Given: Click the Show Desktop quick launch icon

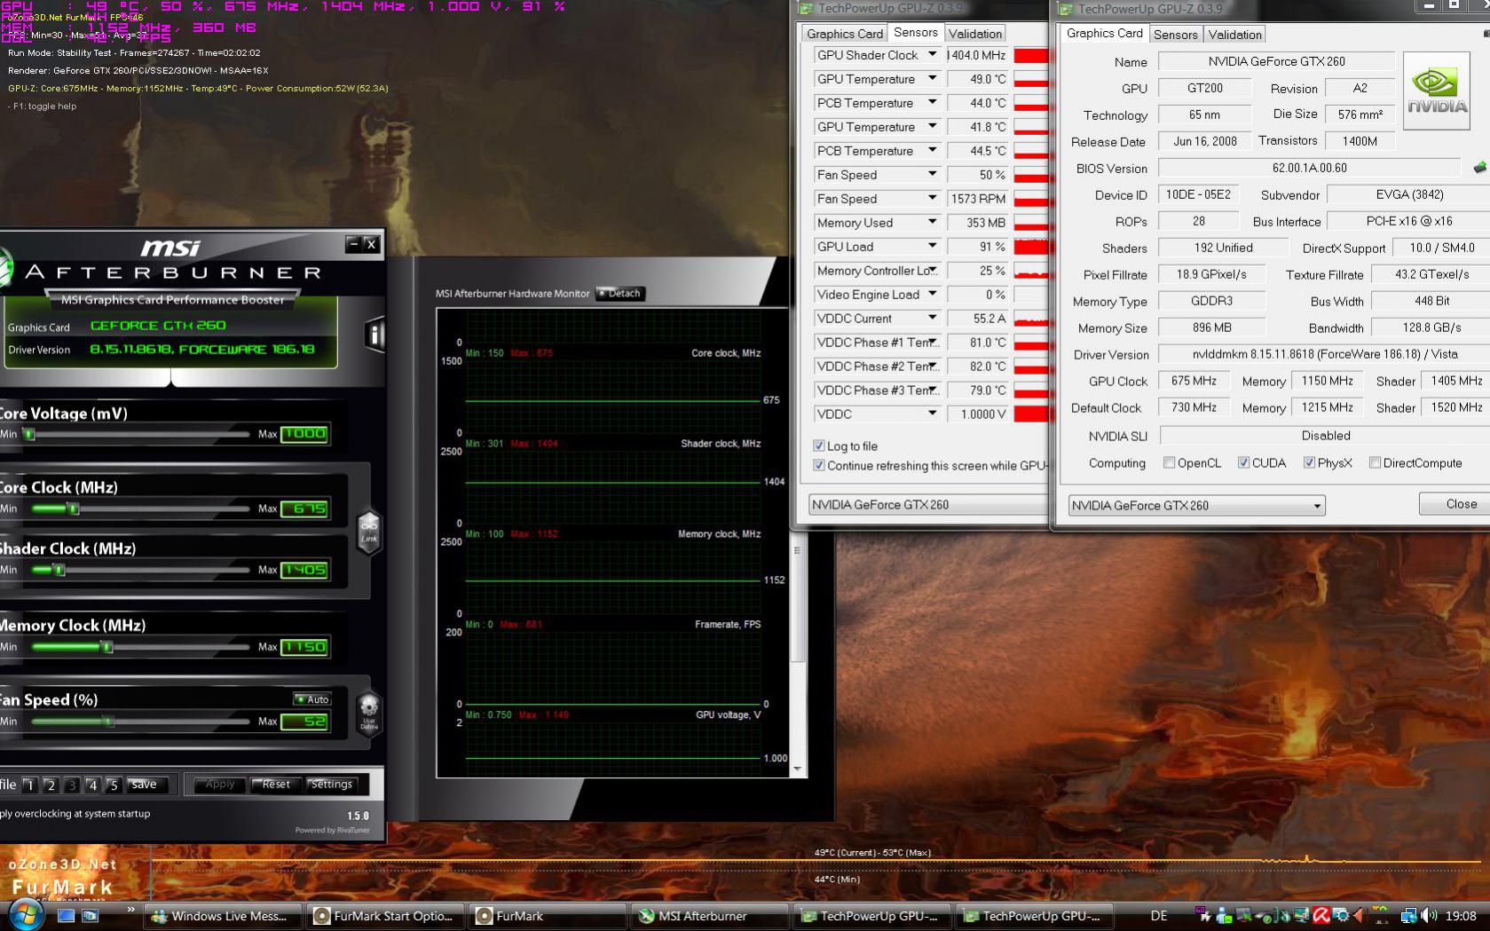Looking at the screenshot, I should click(66, 915).
